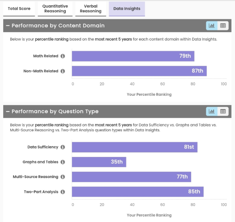
Task: Open Data Sufficiency info icon
Action: click(63, 147)
